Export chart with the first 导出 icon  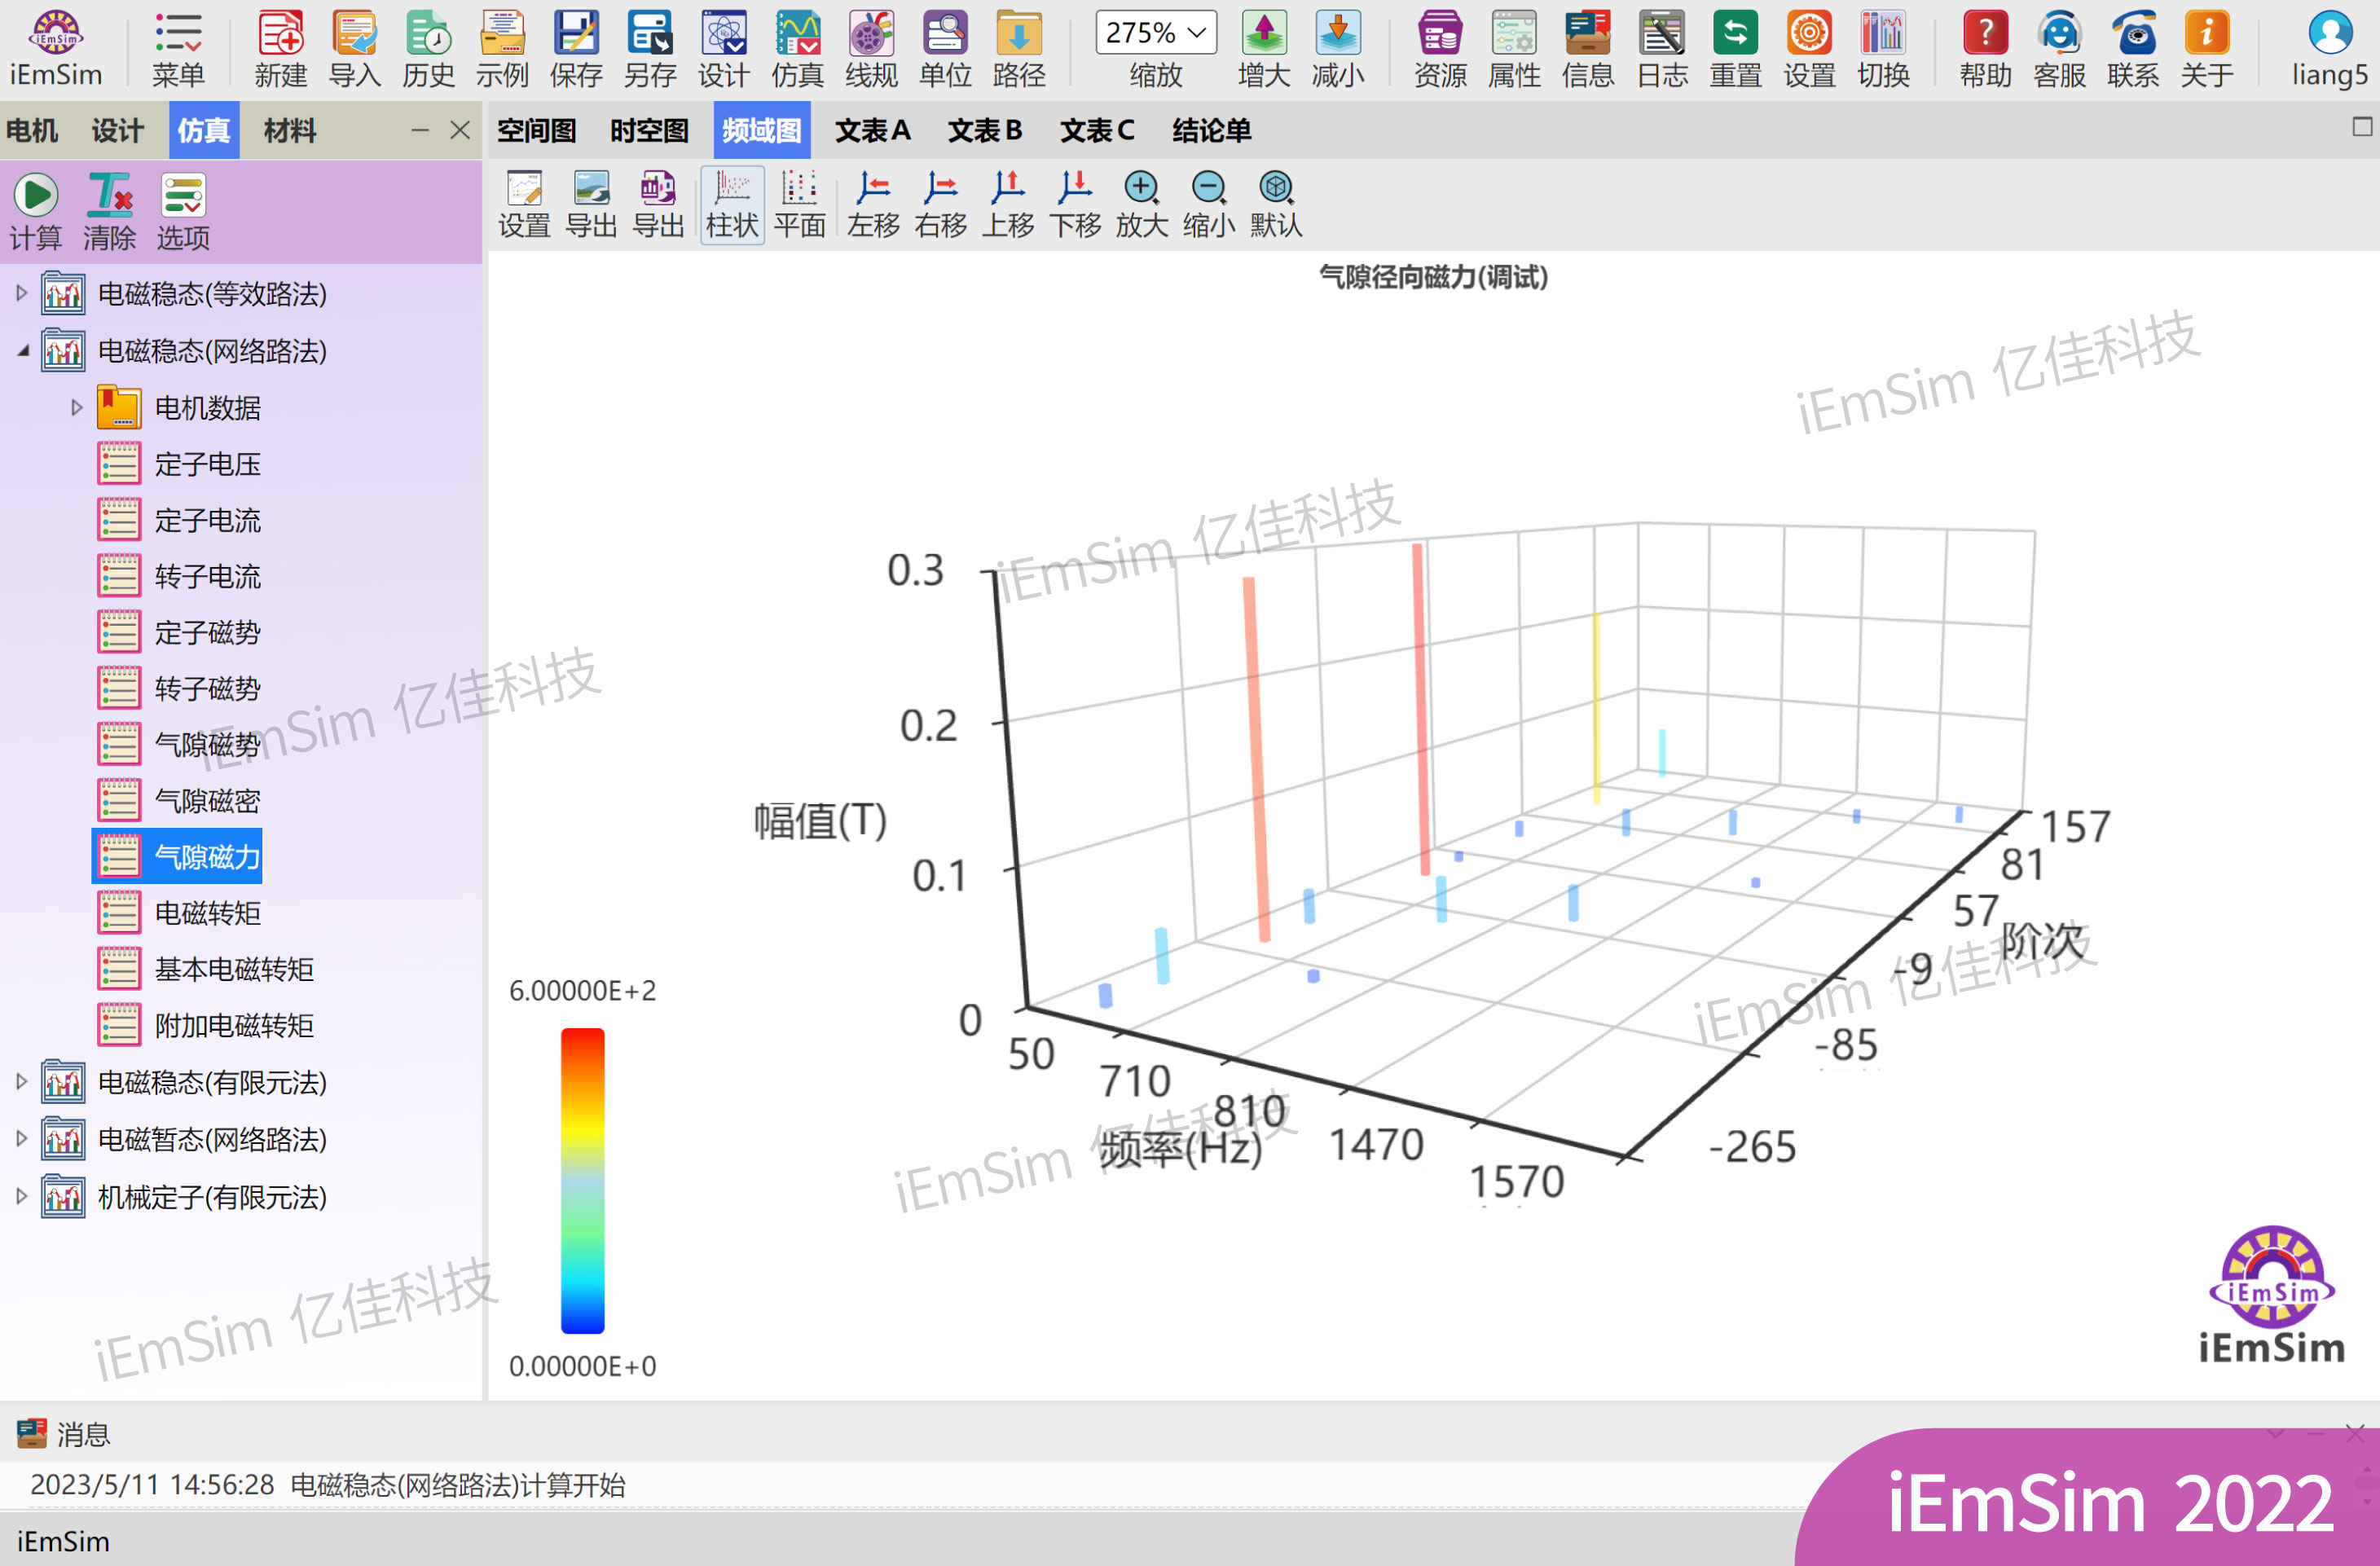click(591, 204)
